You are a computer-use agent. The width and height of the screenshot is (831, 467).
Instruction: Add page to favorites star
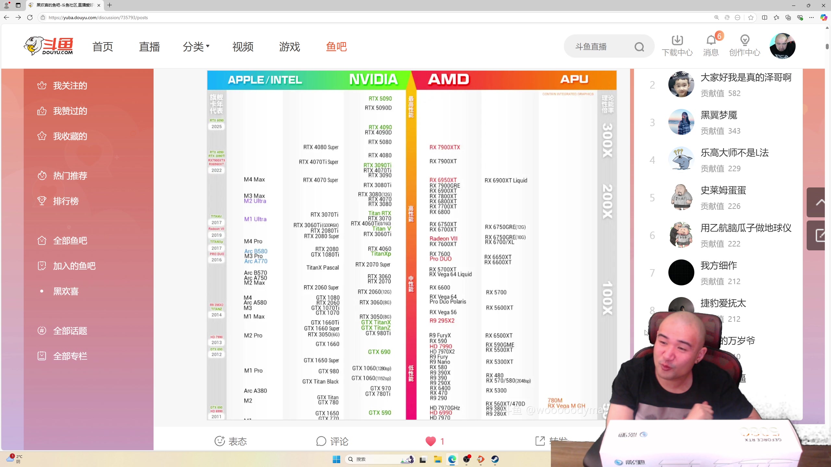[750, 18]
